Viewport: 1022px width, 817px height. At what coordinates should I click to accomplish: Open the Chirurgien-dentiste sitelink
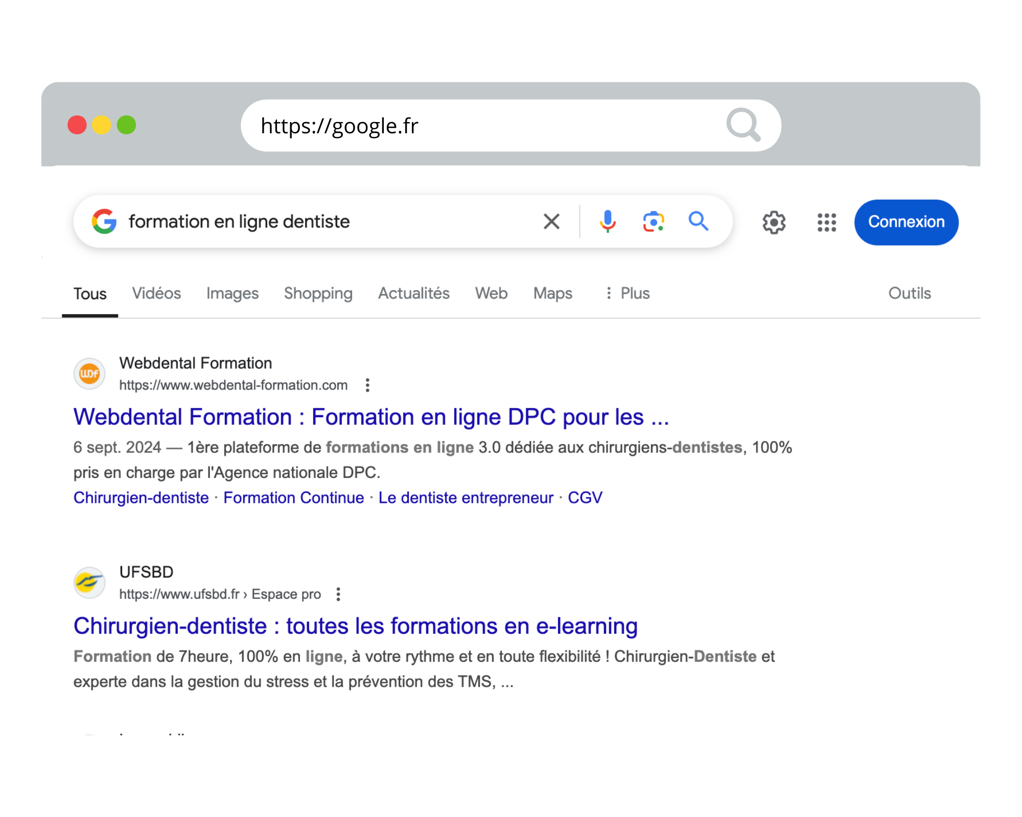point(141,497)
